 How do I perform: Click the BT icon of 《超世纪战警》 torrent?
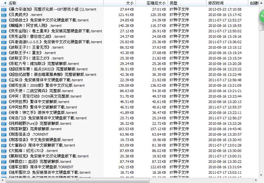pos(4,75)
